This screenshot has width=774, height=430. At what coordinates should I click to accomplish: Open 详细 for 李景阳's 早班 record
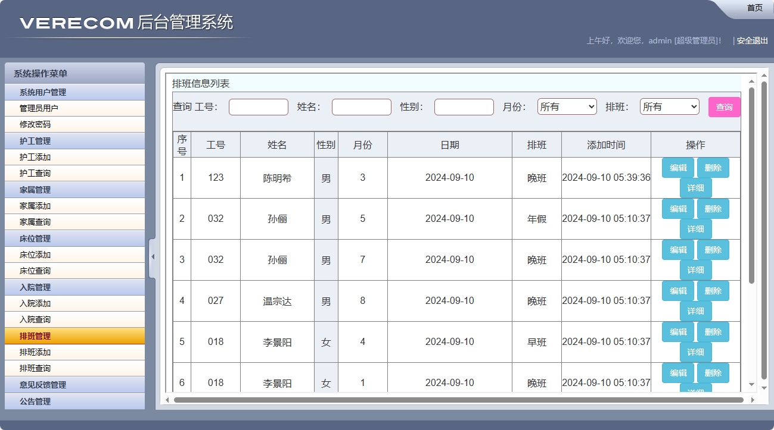[x=695, y=352]
